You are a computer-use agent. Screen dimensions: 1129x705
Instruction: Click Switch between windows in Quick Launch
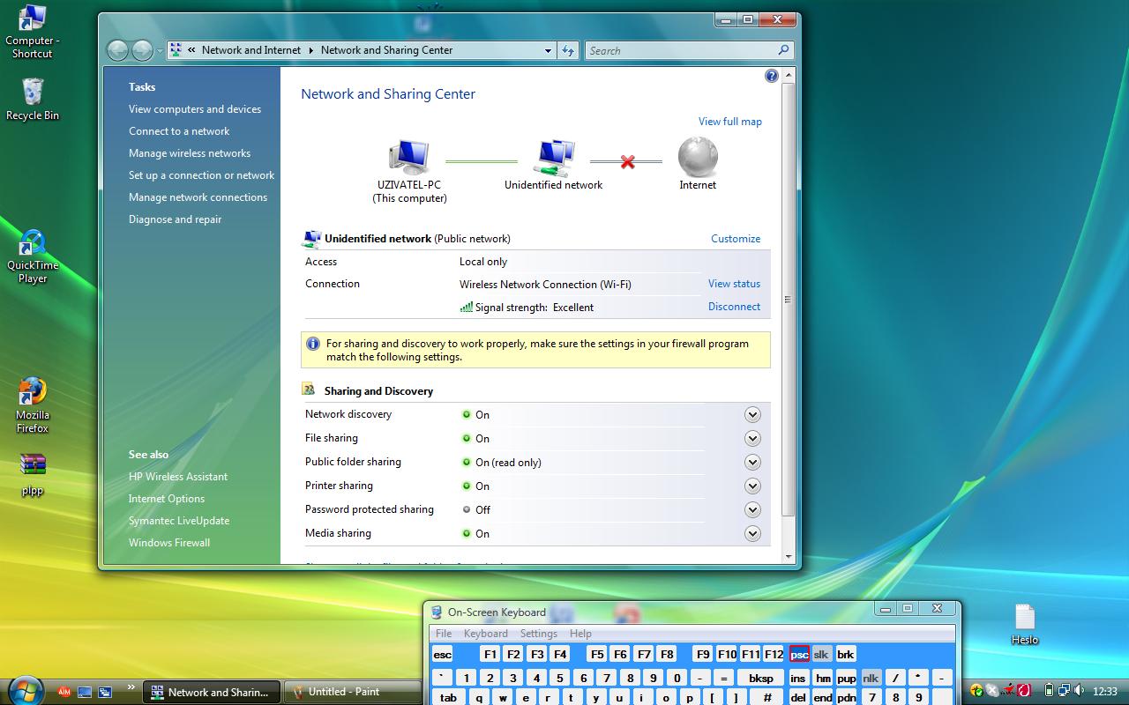pyautogui.click(x=105, y=692)
